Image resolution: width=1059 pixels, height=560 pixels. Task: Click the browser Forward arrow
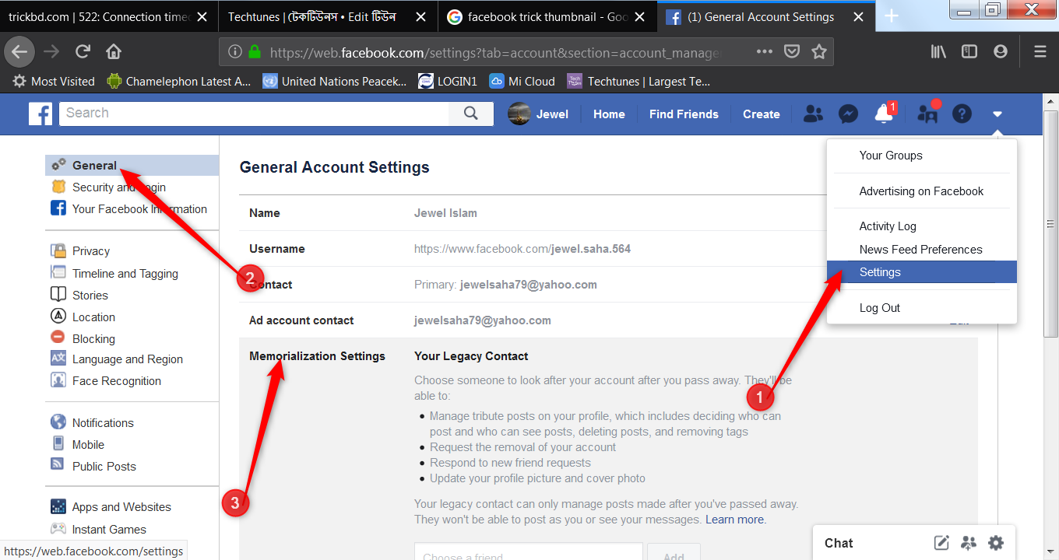51,51
